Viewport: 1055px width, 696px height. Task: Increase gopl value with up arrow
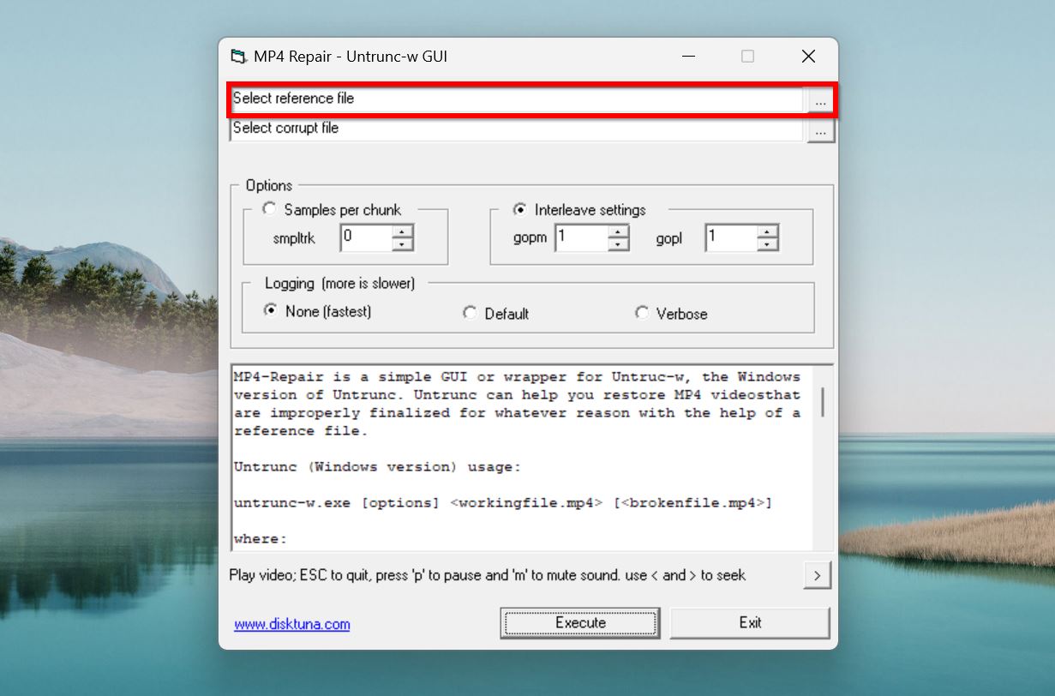pos(768,231)
